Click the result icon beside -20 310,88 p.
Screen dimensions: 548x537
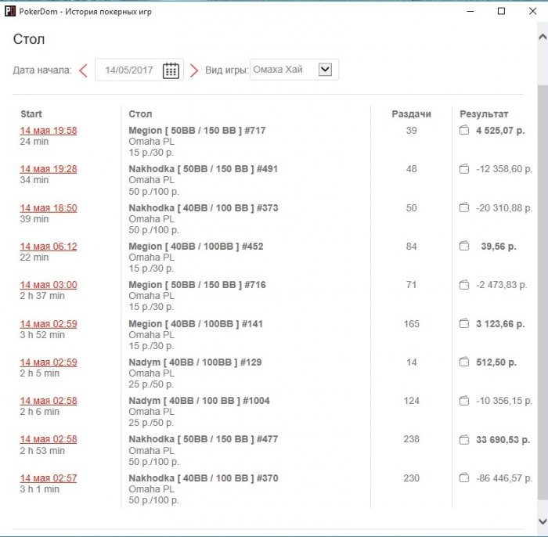[x=463, y=208]
